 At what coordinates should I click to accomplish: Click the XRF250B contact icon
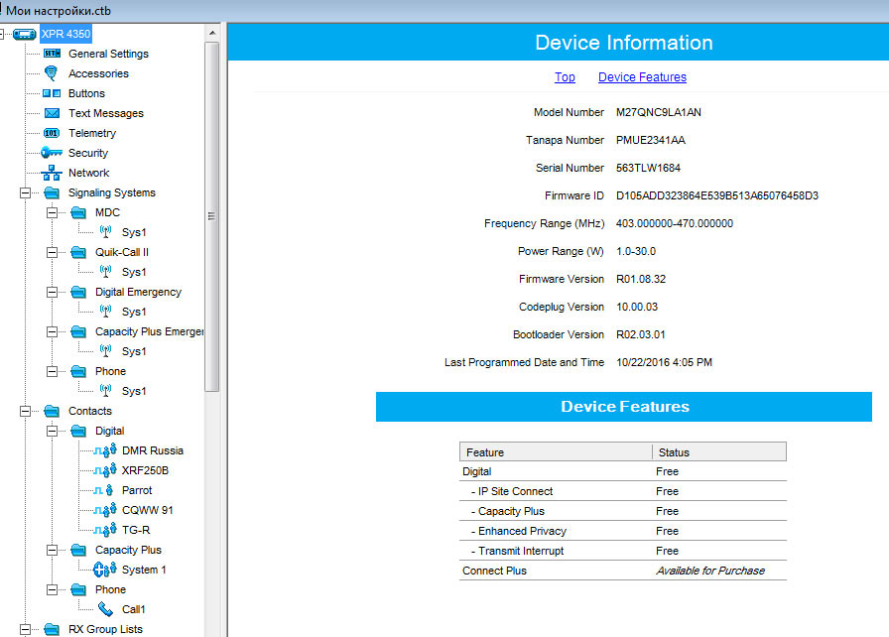click(105, 470)
